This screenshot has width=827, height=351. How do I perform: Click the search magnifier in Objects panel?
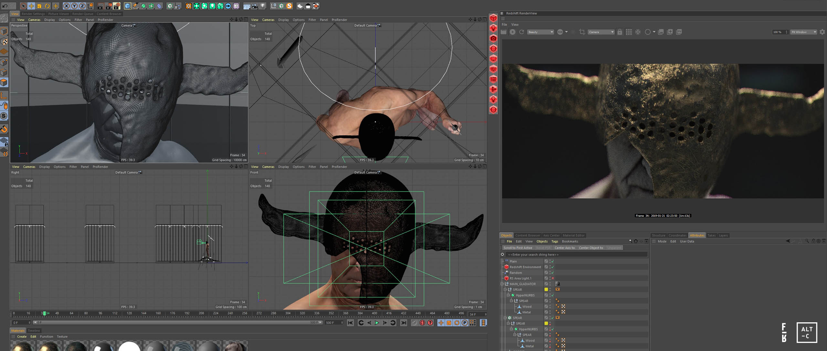click(630, 241)
